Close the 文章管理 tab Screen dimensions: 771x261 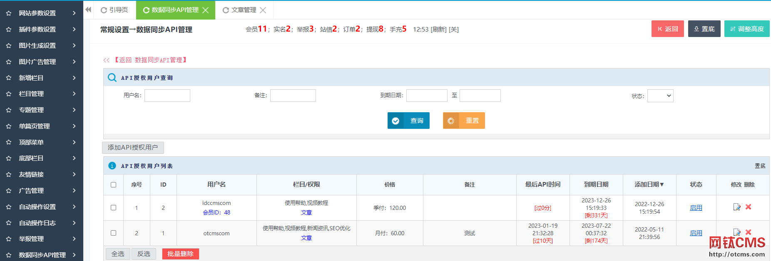(x=263, y=10)
